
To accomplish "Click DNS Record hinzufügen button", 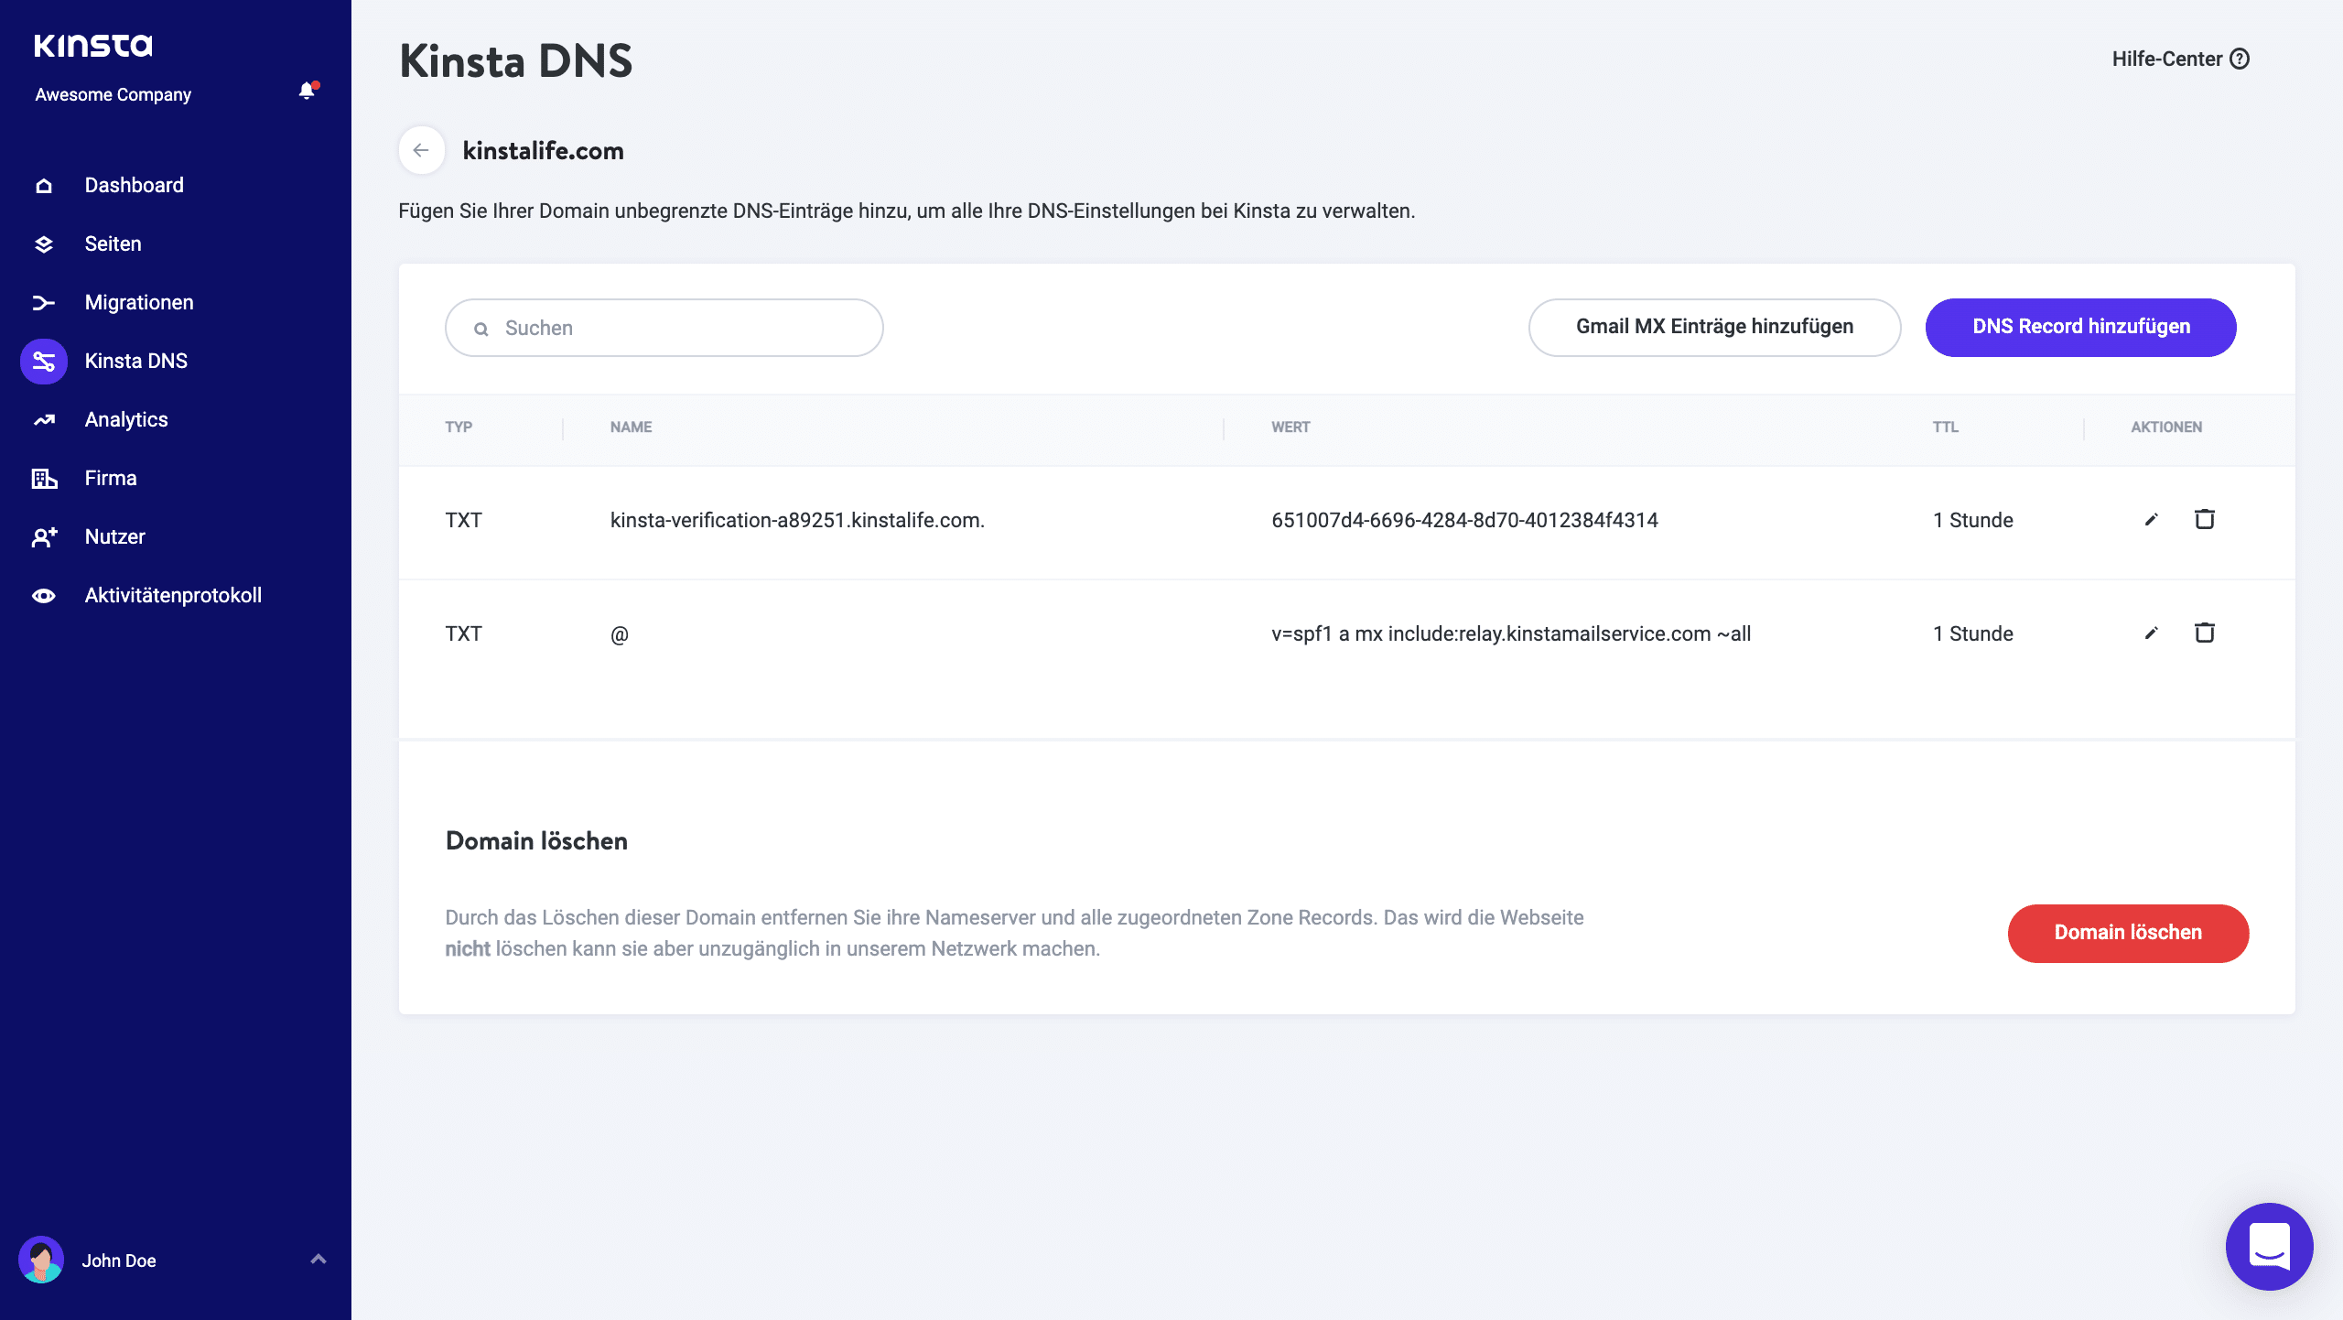I will click(2081, 328).
